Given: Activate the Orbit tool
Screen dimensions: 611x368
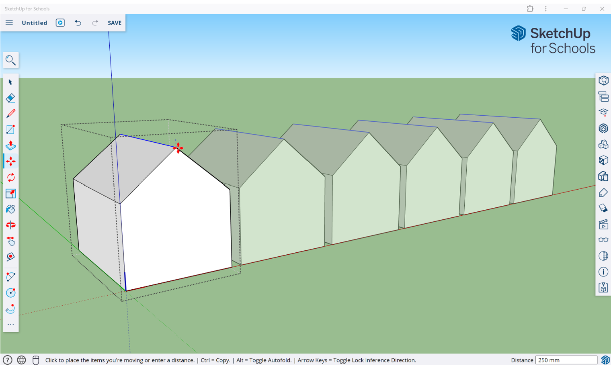Looking at the screenshot, I should tap(10, 225).
